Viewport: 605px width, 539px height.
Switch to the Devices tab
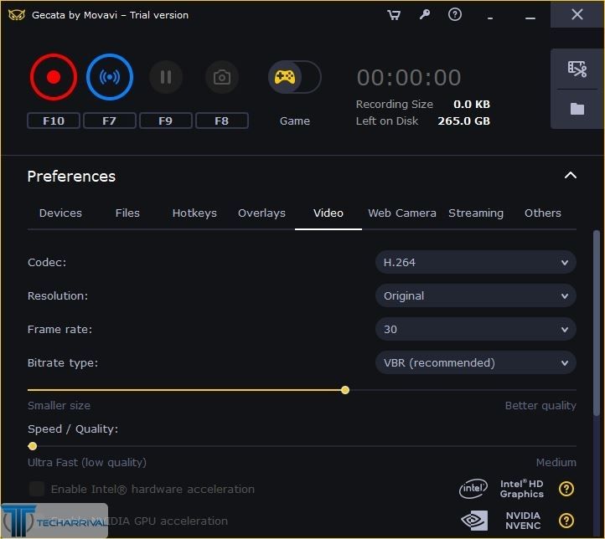(60, 213)
